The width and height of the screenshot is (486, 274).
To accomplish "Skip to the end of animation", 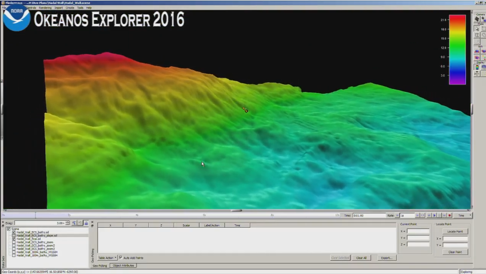I will tap(444, 215).
